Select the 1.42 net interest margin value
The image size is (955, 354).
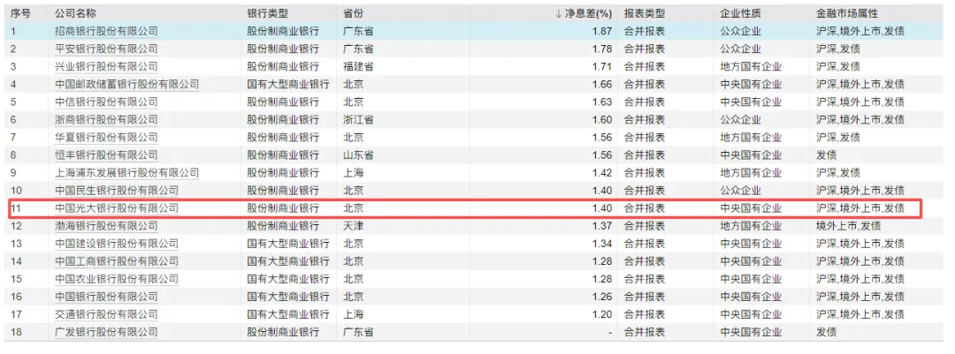[x=602, y=173]
